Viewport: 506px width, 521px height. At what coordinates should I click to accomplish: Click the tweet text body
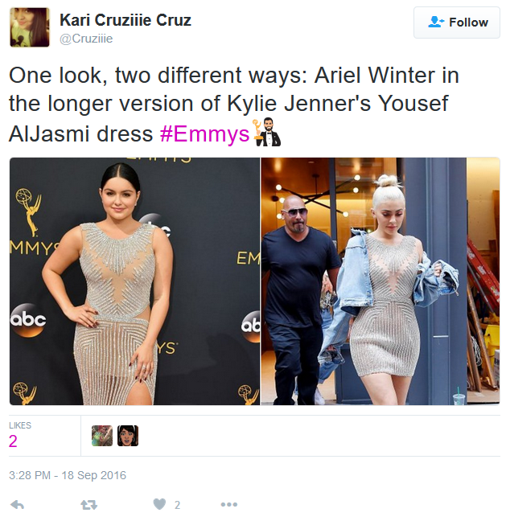234,105
